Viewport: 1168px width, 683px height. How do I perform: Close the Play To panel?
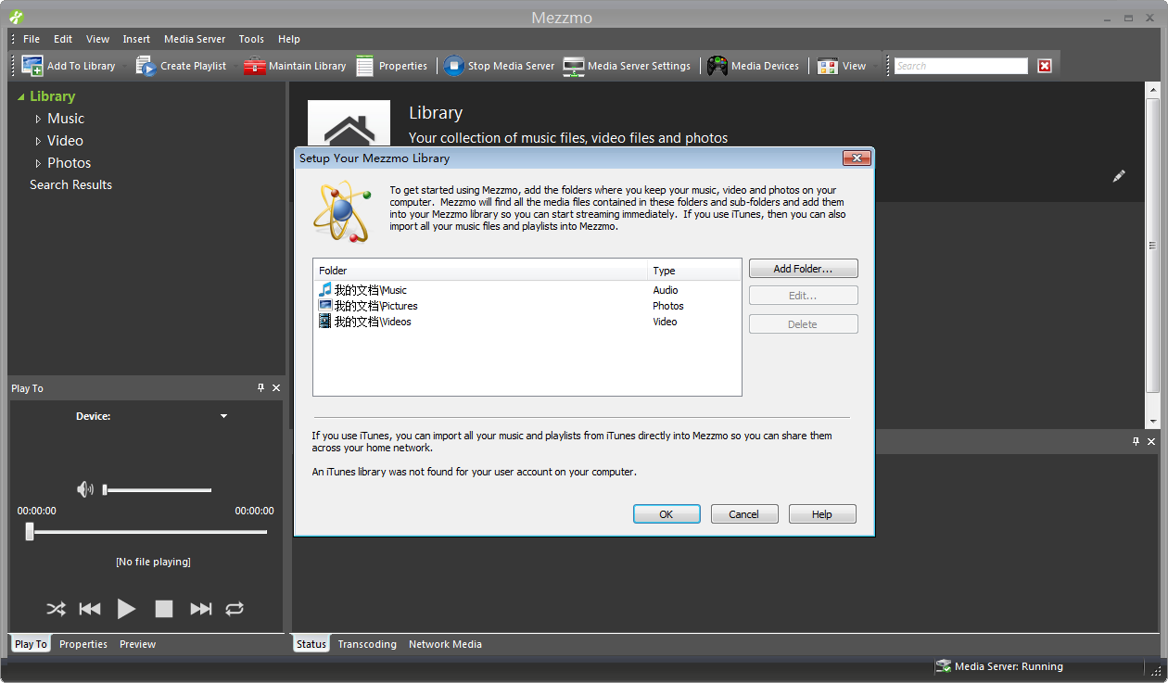276,388
